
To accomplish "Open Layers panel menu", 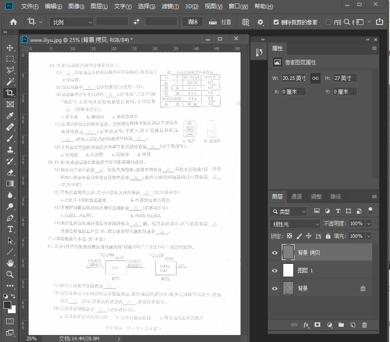I will tap(374, 197).
